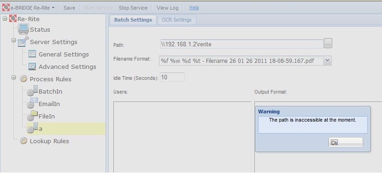Click the Status monitor icon
The height and width of the screenshot is (173, 382).
coord(24,29)
